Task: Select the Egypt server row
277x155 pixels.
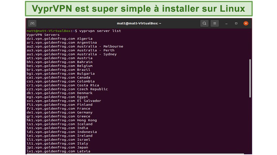Action: coord(57,97)
